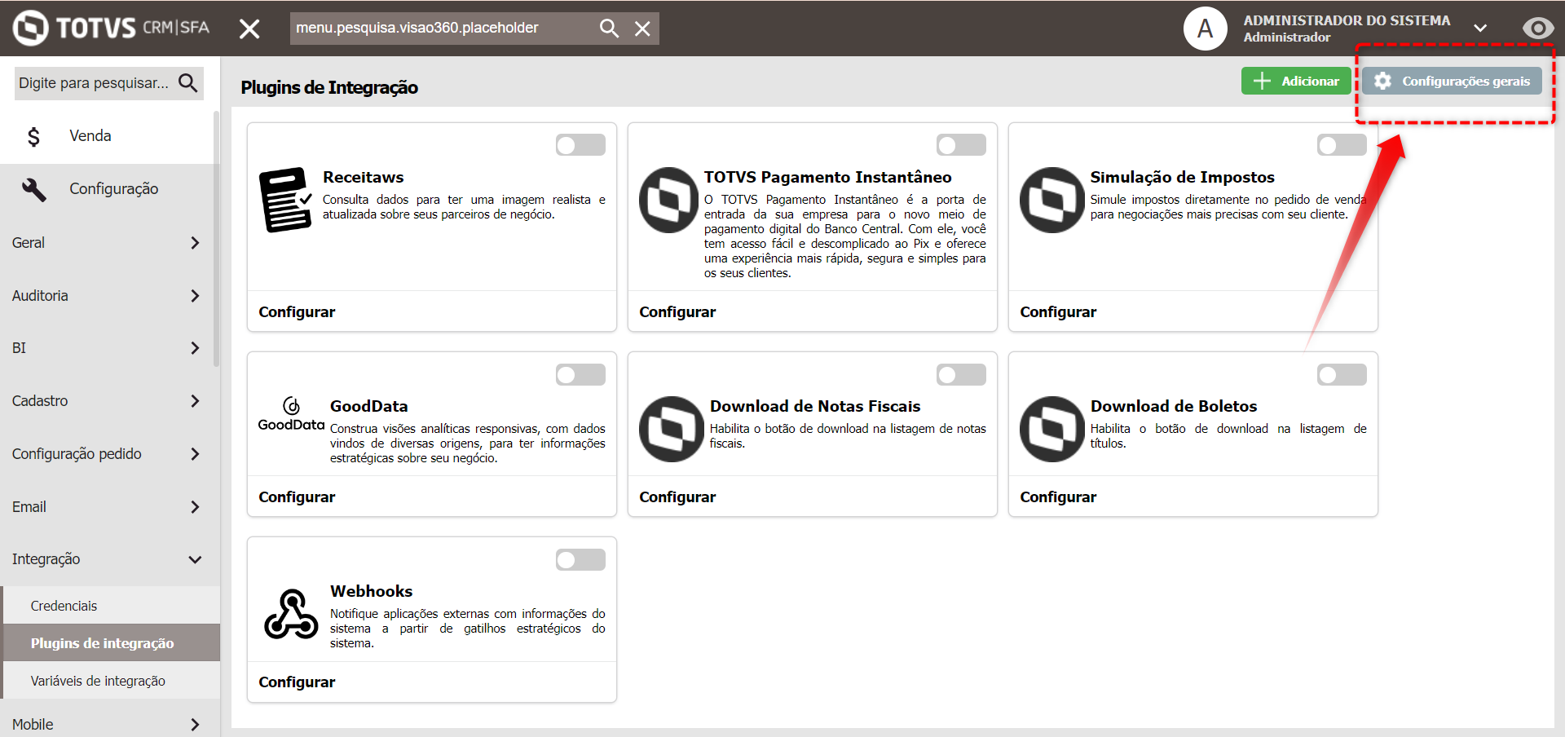Screen dimensions: 1565x737
Task: Click Configurar on the Receitaws card
Action: (x=297, y=312)
